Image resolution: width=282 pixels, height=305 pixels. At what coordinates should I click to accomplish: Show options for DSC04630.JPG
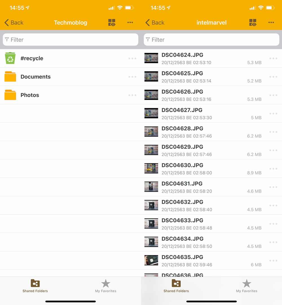(273, 169)
